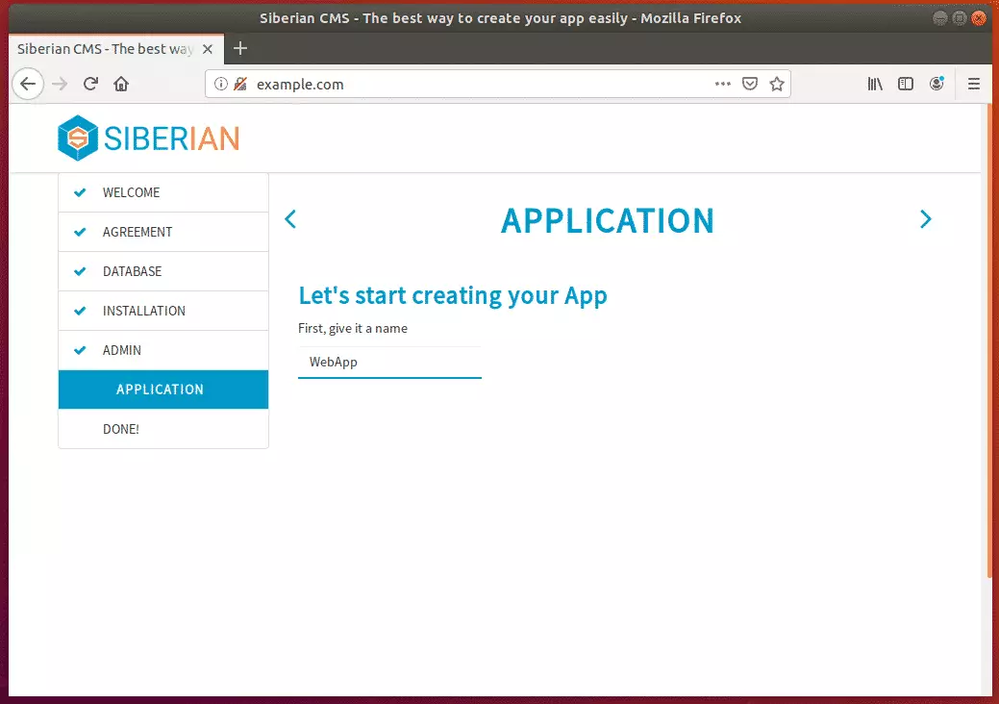The image size is (999, 704).
Task: Click the browser Back arrow button
Action: pos(28,84)
